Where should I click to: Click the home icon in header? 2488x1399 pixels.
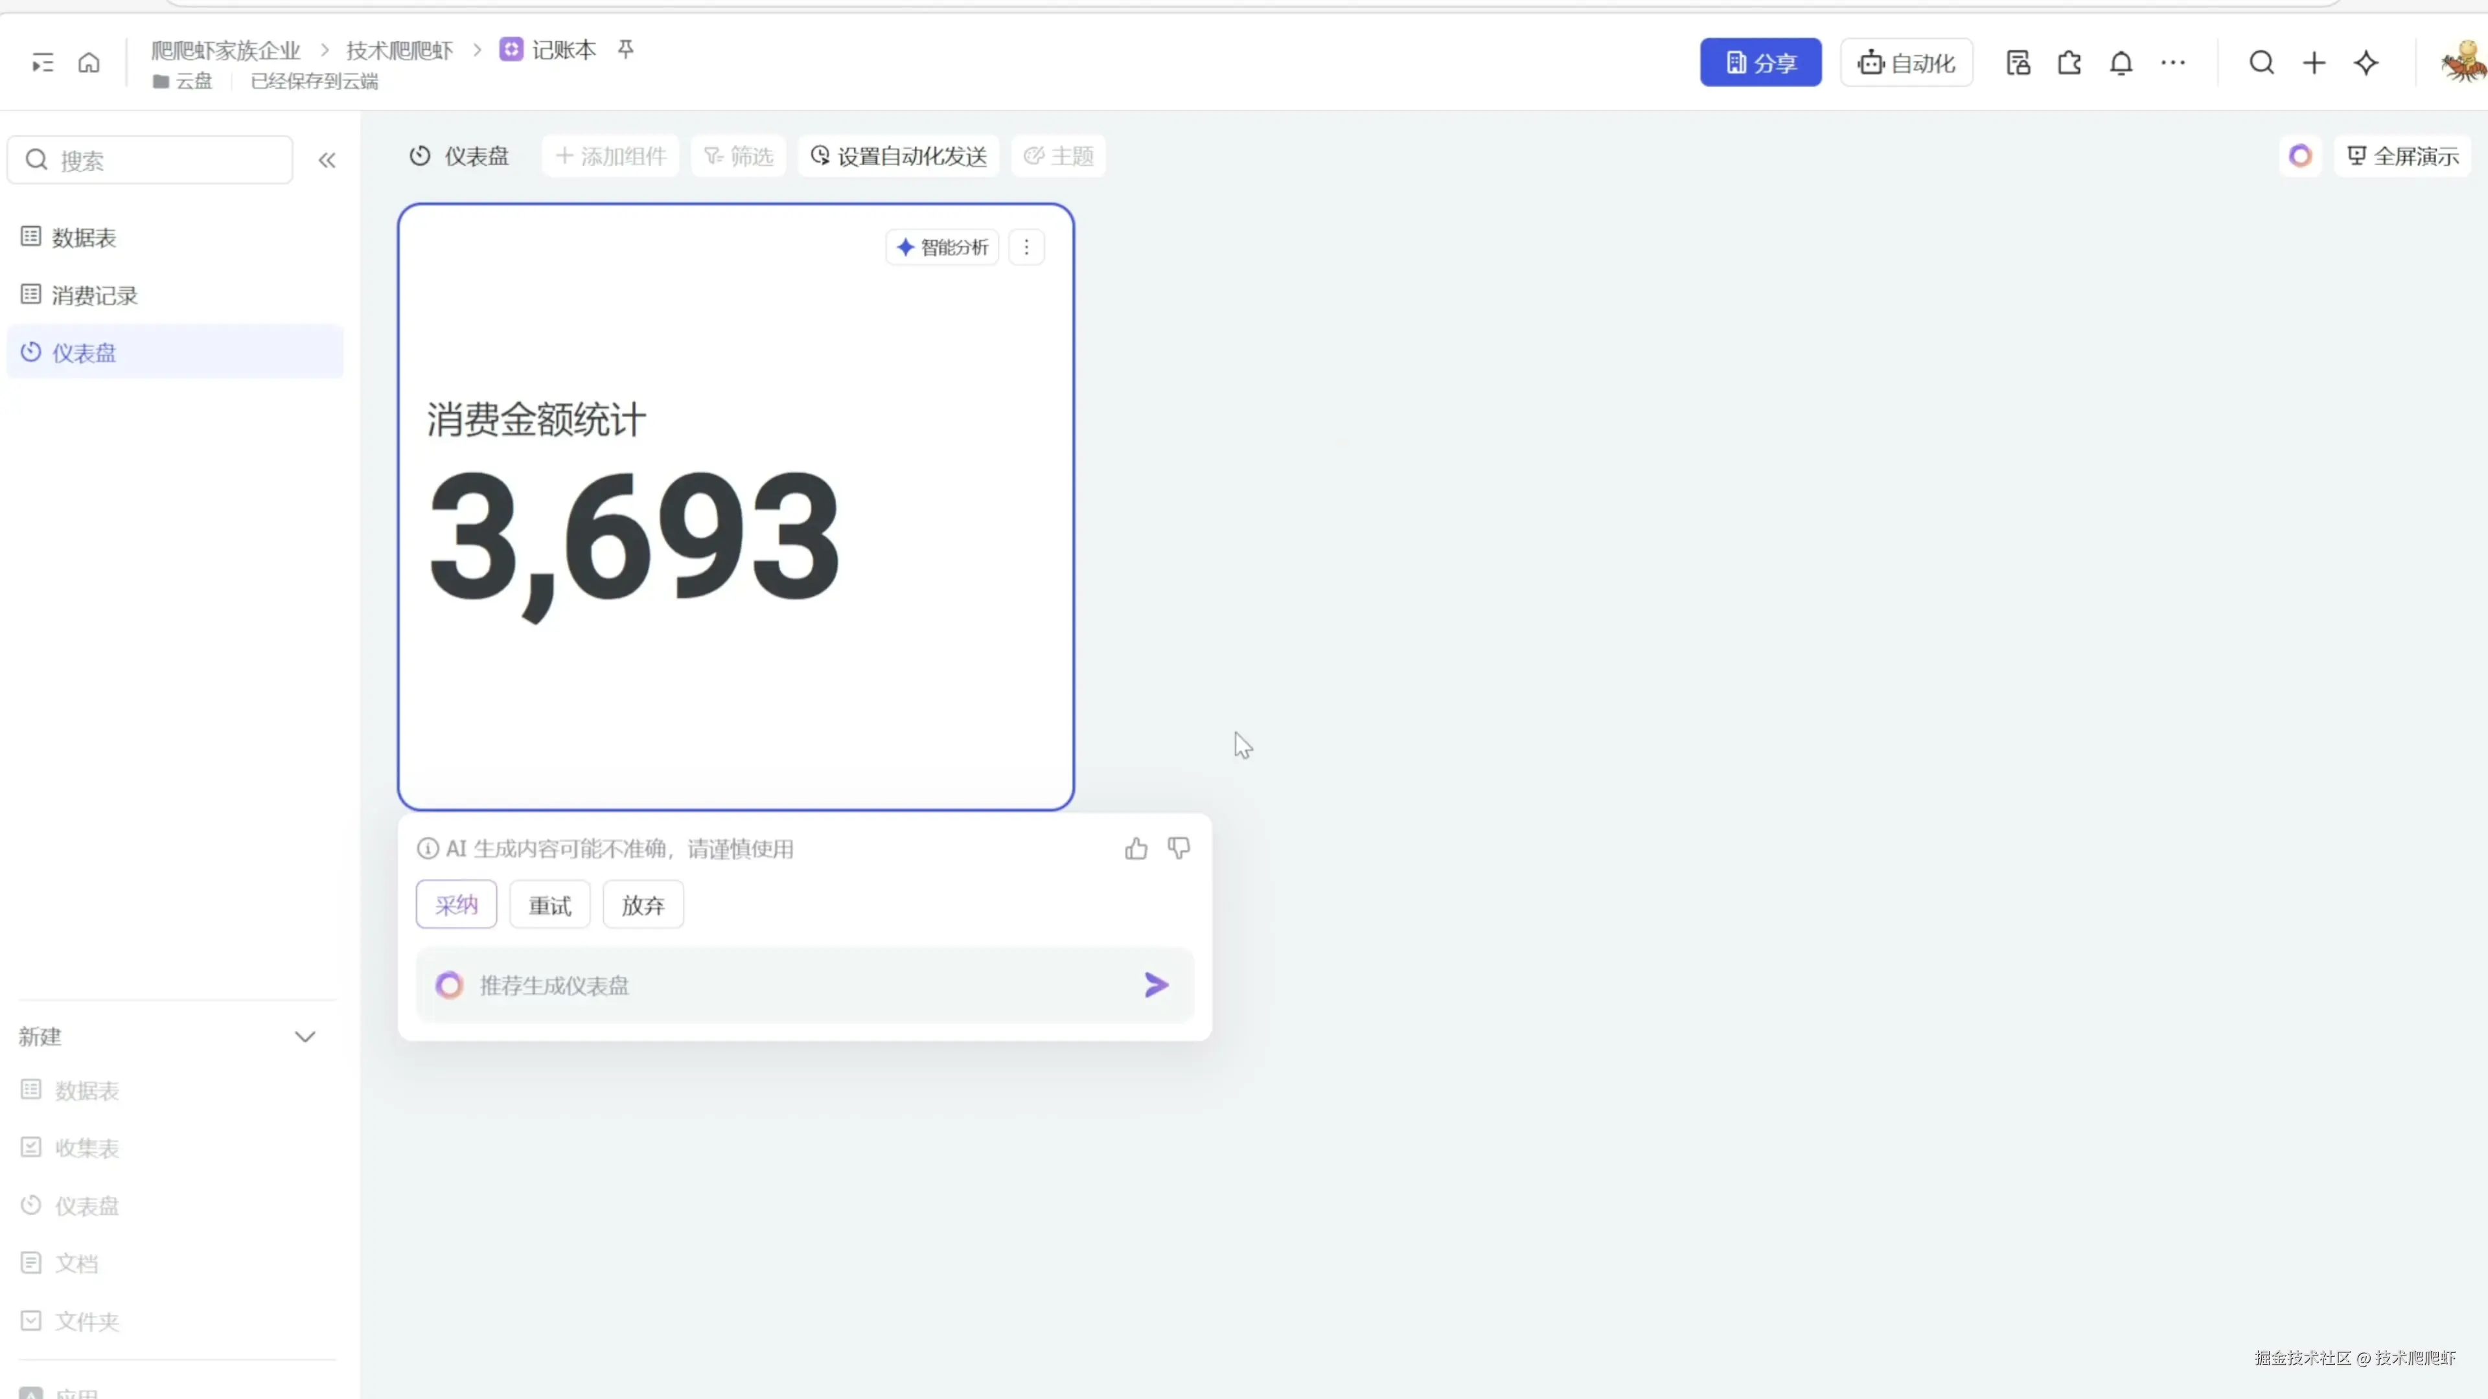(x=89, y=63)
